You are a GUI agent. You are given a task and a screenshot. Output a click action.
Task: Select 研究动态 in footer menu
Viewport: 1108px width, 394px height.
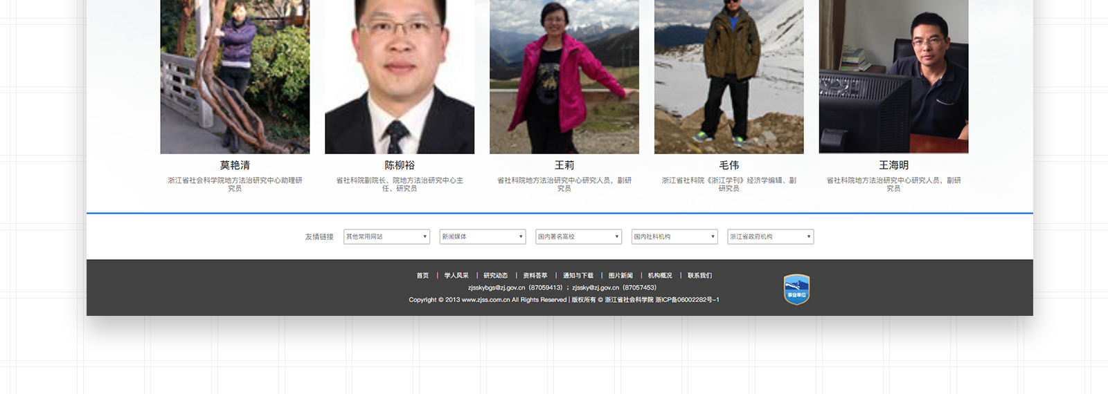496,276
